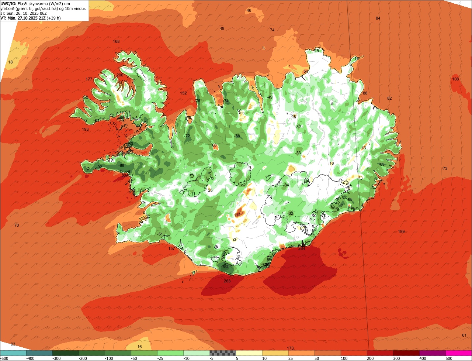Click the value -34 north of Vatnajökull
Image resolution: width=472 pixels, height=361 pixels.
pos(285,185)
